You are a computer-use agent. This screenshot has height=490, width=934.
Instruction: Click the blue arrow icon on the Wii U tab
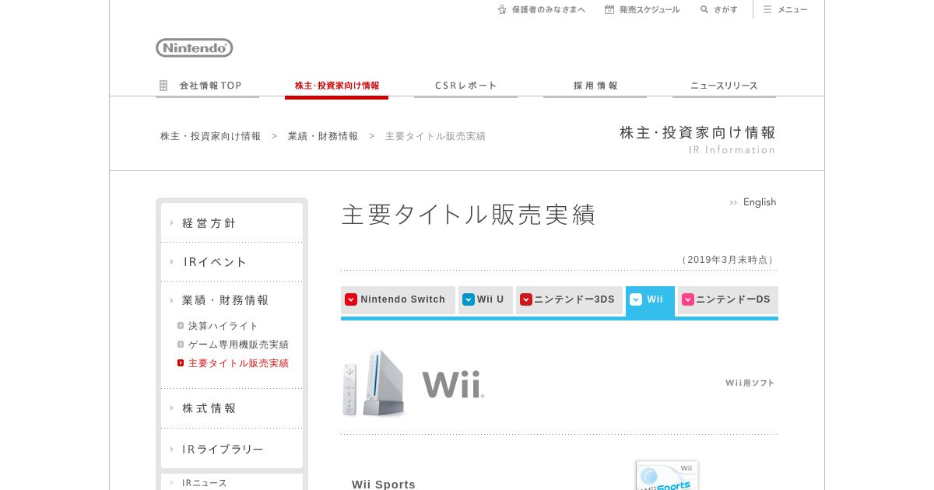coord(469,299)
